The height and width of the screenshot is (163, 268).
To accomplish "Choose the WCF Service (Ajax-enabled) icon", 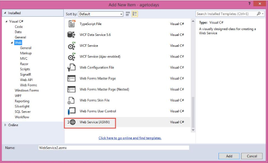I will [72, 56].
